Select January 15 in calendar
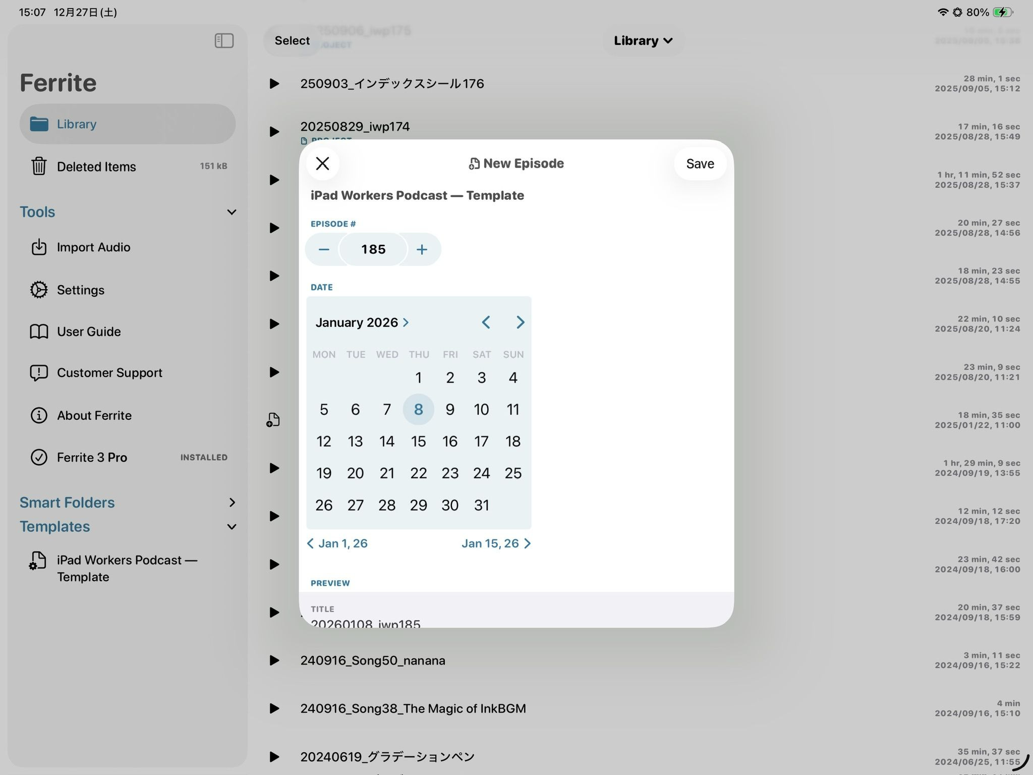 point(418,441)
